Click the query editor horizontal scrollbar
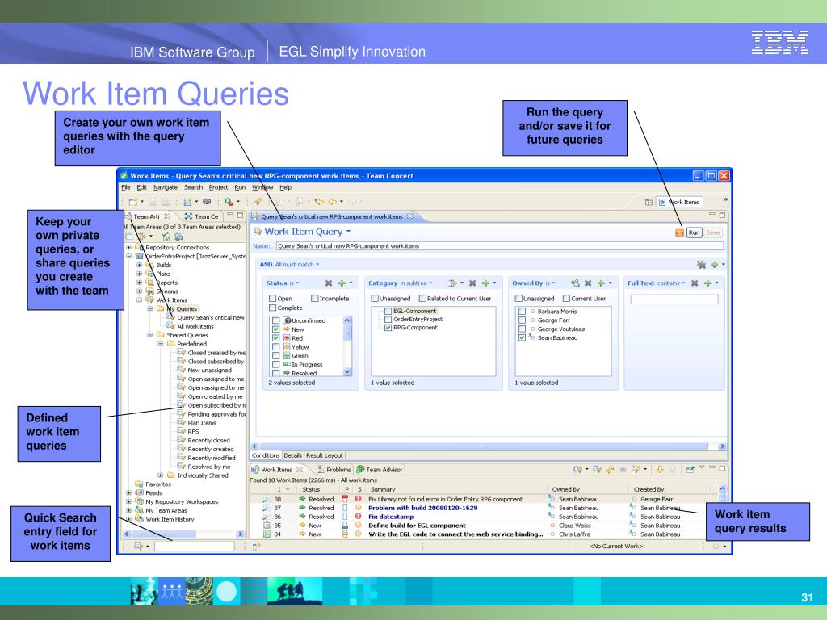This screenshot has height=620, width=827. click(x=484, y=446)
